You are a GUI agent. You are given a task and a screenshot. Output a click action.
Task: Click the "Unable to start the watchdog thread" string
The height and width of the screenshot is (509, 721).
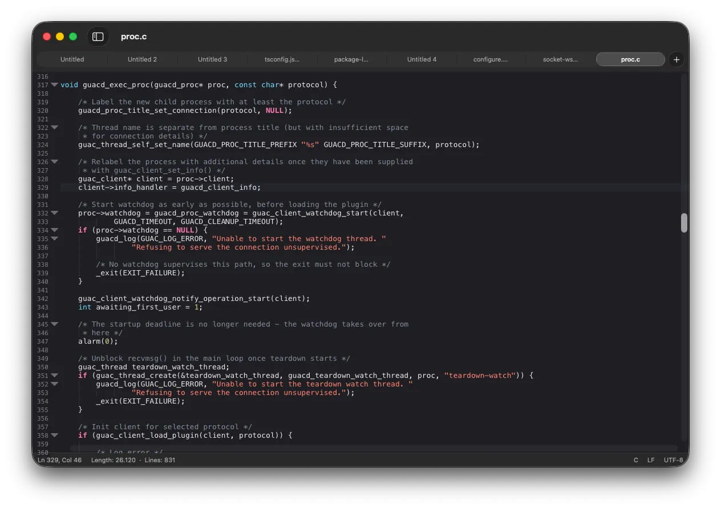299,239
